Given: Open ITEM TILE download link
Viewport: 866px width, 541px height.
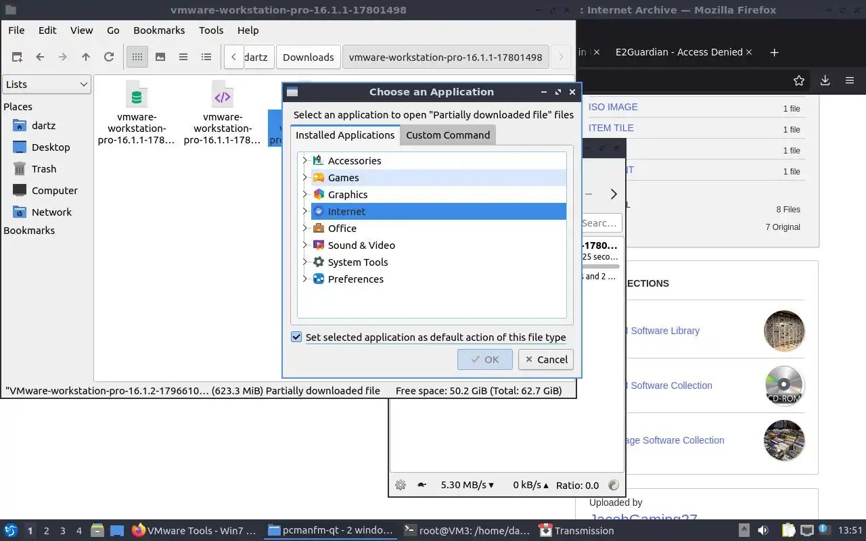Looking at the screenshot, I should (x=611, y=128).
